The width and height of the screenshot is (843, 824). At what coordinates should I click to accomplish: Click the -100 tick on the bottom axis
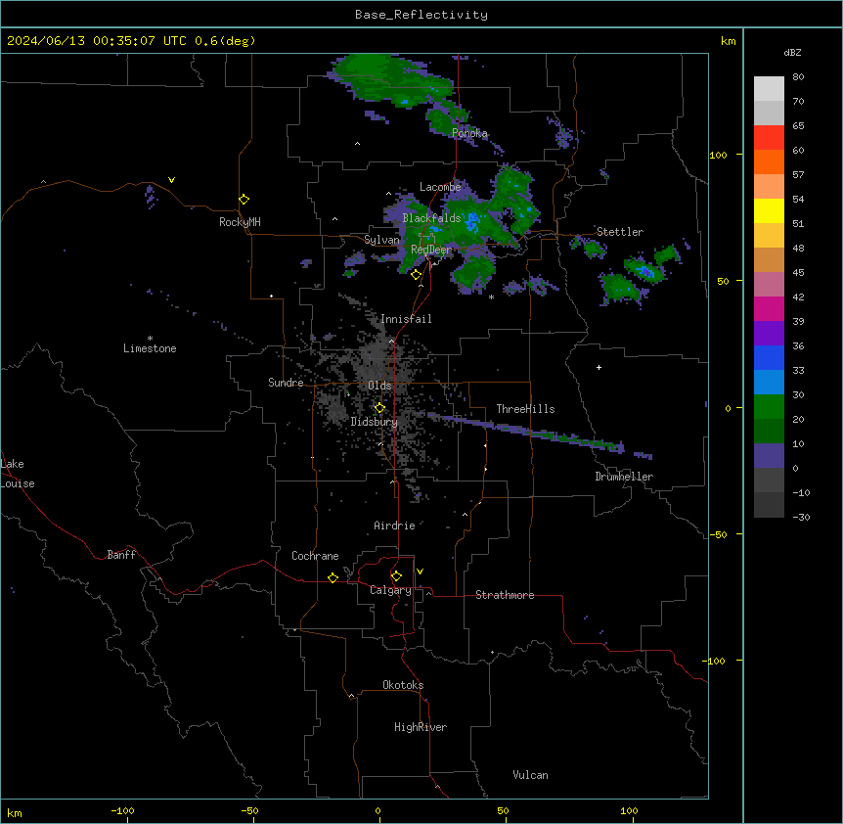tap(122, 810)
